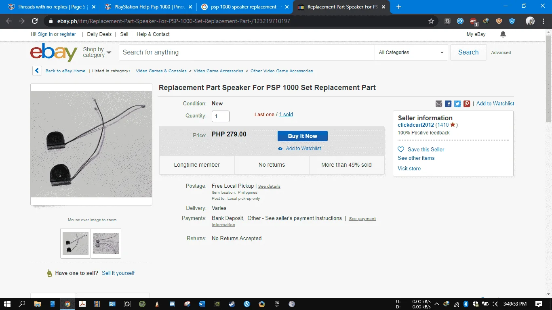The height and width of the screenshot is (310, 552).
Task: Open Chrome profile avatar
Action: click(530, 21)
